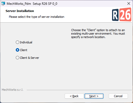Click the Client option description text
This screenshot has height=103, width=133.
pyautogui.click(x=98, y=34)
